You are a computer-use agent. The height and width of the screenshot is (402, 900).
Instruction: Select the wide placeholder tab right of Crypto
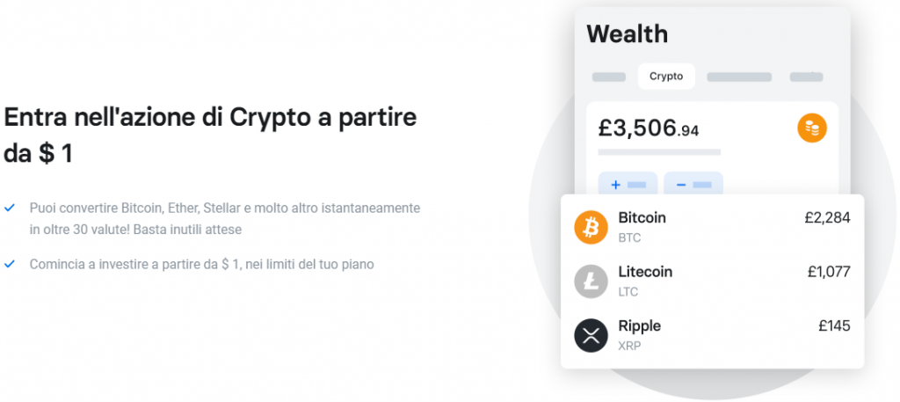739,77
